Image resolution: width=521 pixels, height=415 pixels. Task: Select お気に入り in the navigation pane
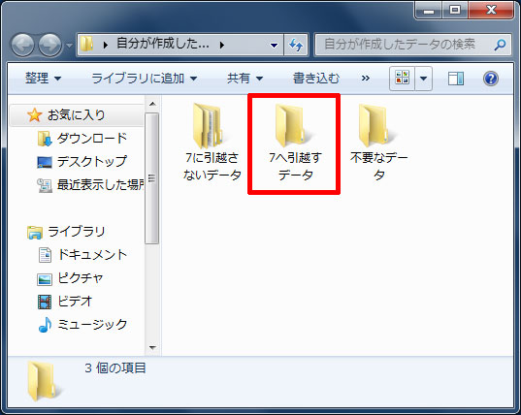tap(77, 115)
